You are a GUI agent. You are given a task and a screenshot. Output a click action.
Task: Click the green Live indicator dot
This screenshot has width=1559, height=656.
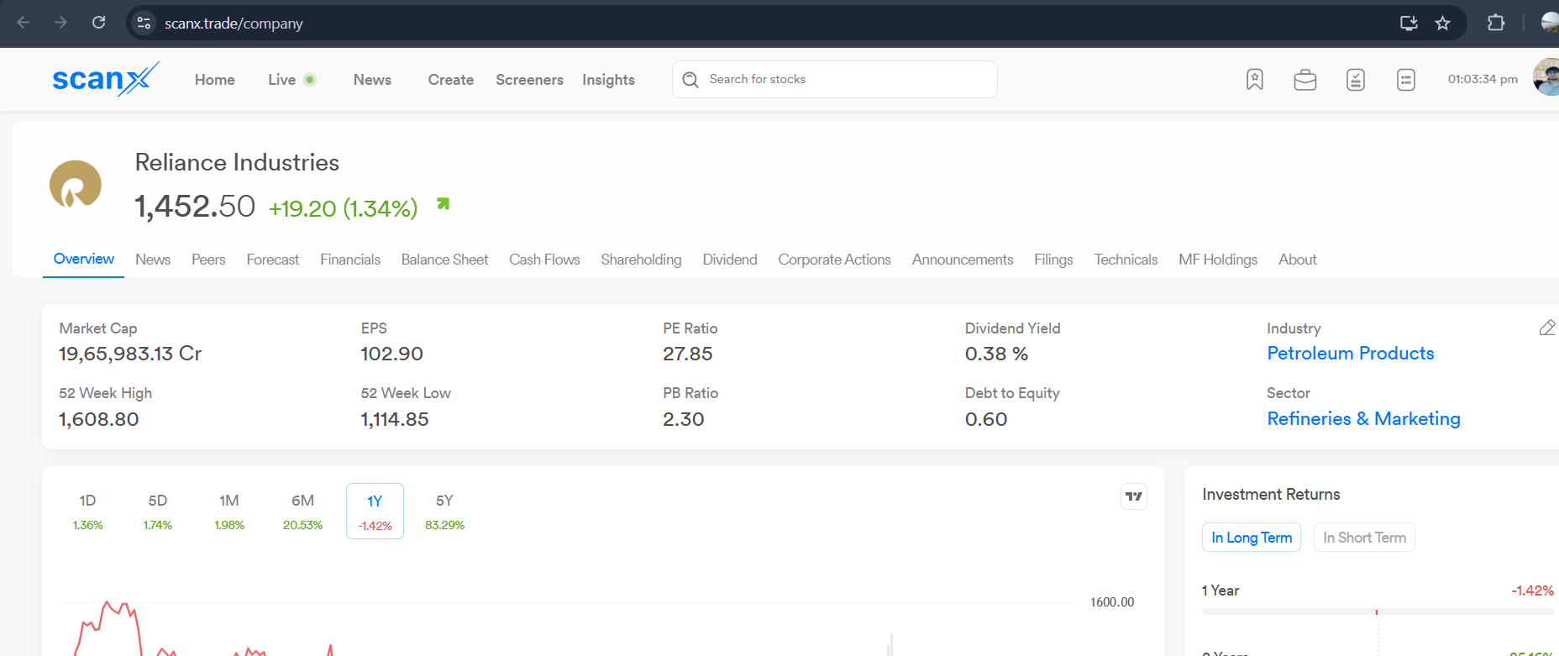pyautogui.click(x=310, y=80)
